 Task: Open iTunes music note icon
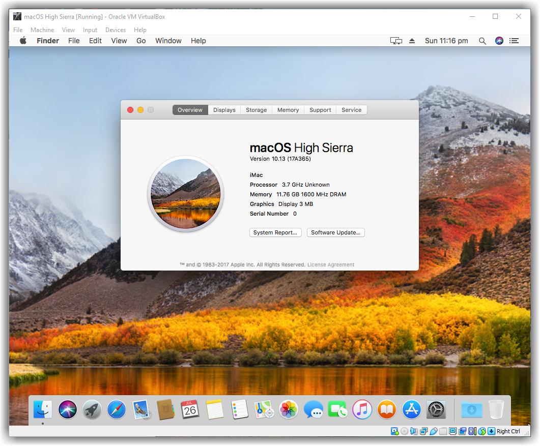362,409
